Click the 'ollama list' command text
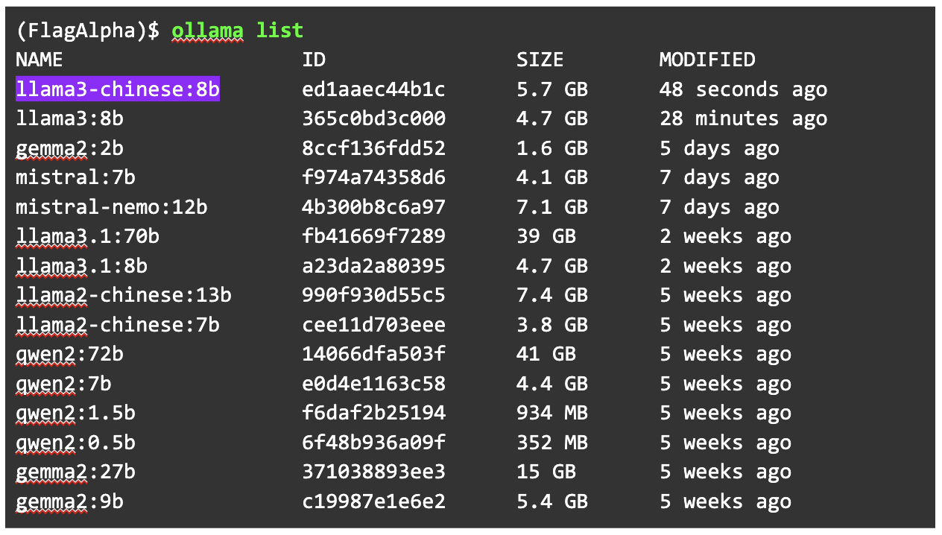This screenshot has height=535, width=942. [237, 31]
